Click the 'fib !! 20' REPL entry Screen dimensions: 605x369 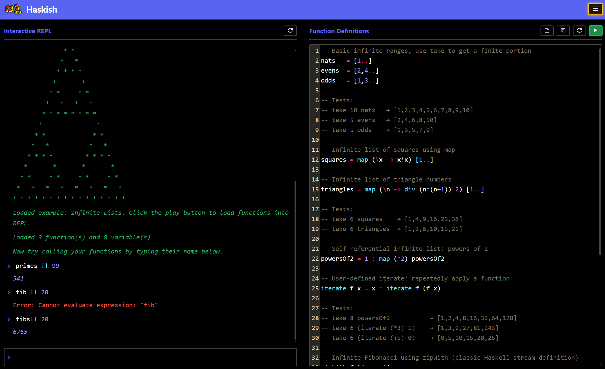click(32, 292)
